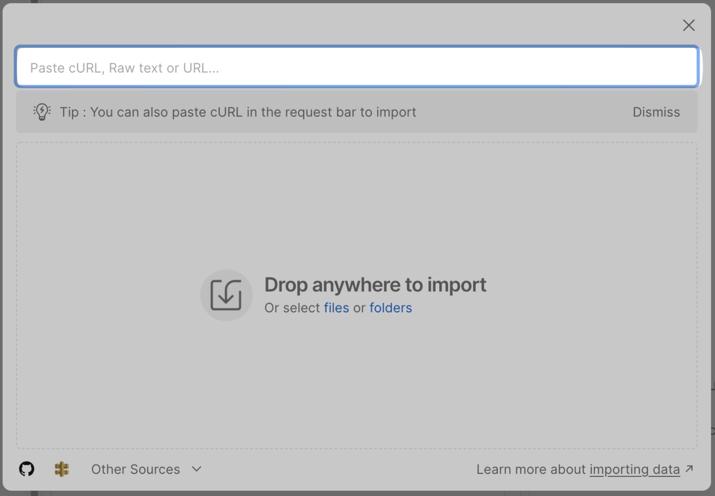The height and width of the screenshot is (496, 715).
Task: Import from GitHub using its icon
Action: pyautogui.click(x=26, y=469)
